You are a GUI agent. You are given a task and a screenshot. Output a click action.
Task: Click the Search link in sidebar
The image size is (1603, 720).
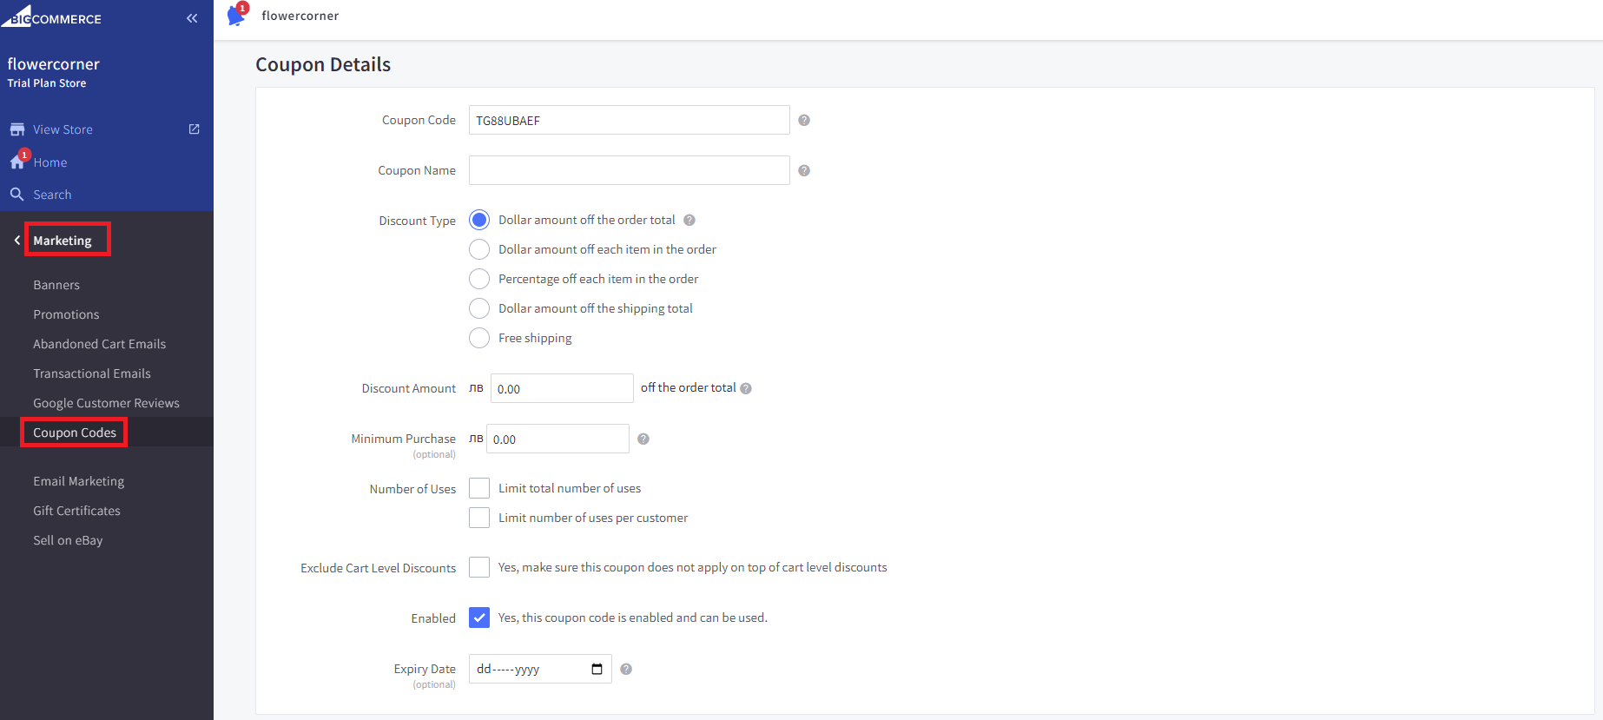52,195
